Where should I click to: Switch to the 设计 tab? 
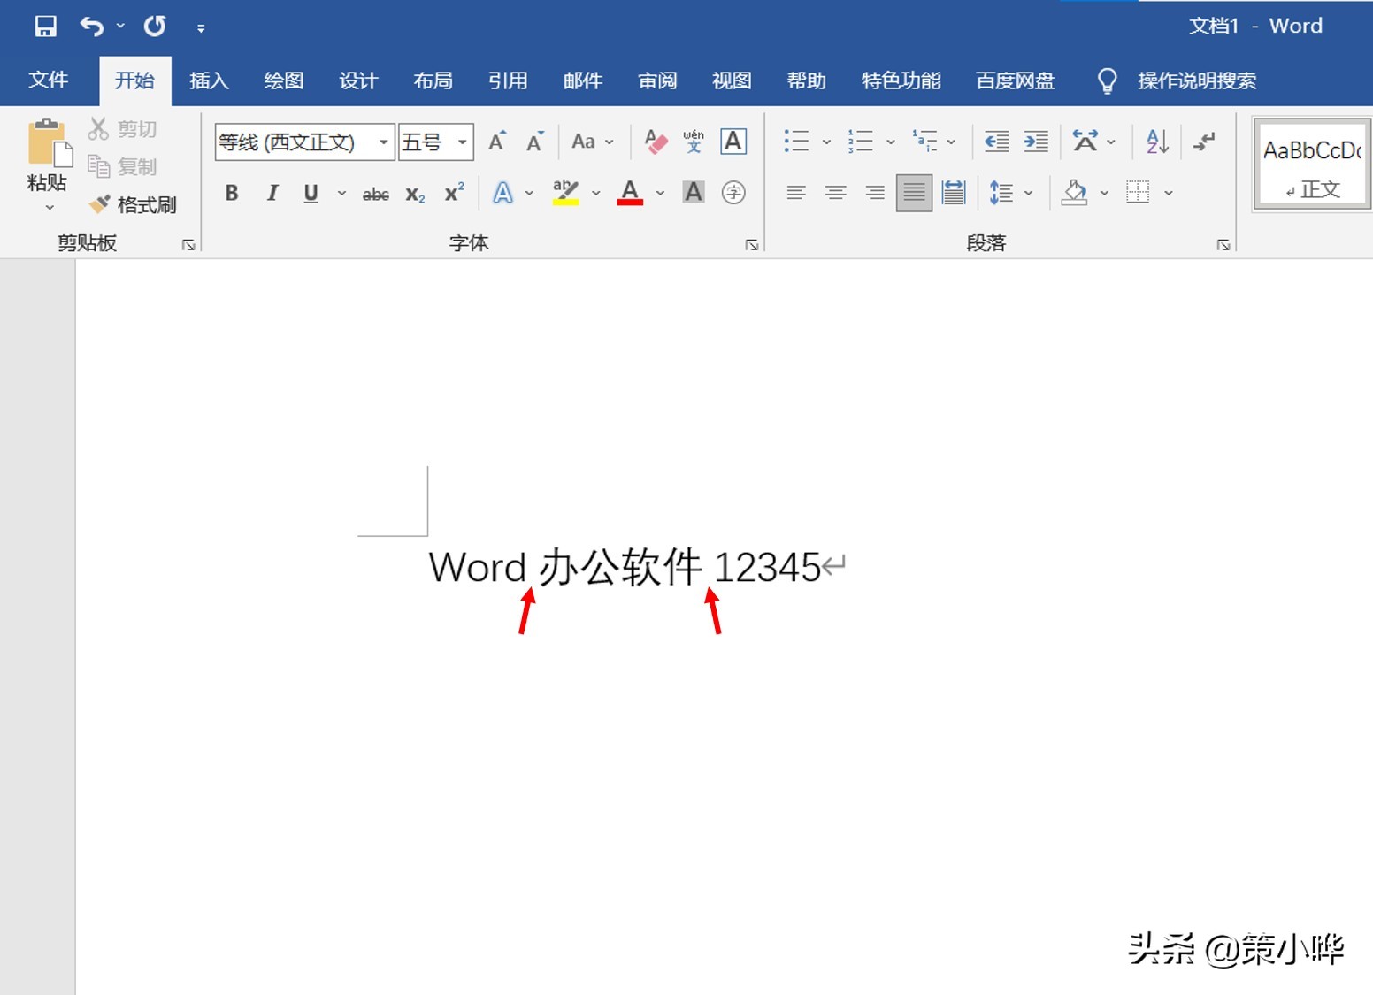(x=358, y=80)
